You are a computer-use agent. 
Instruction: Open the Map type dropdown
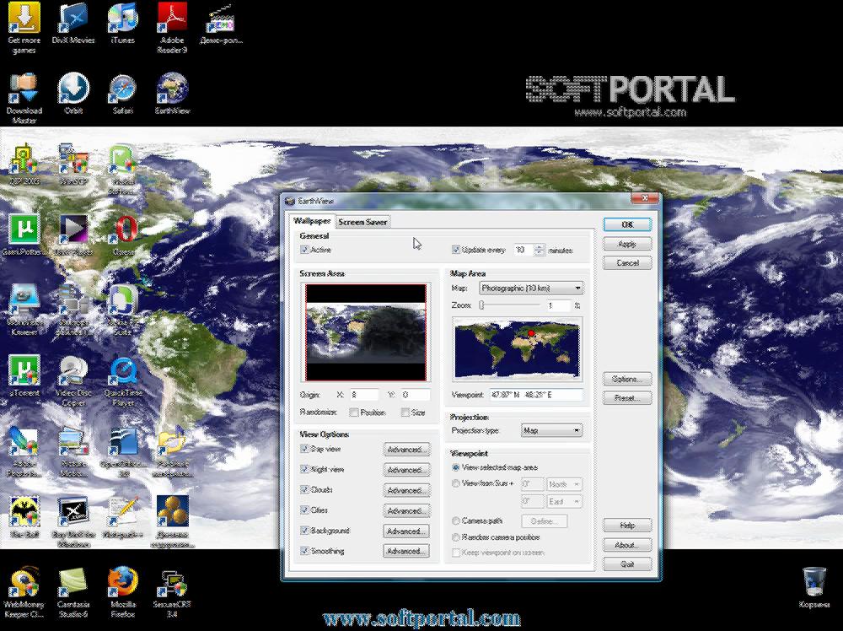click(530, 289)
